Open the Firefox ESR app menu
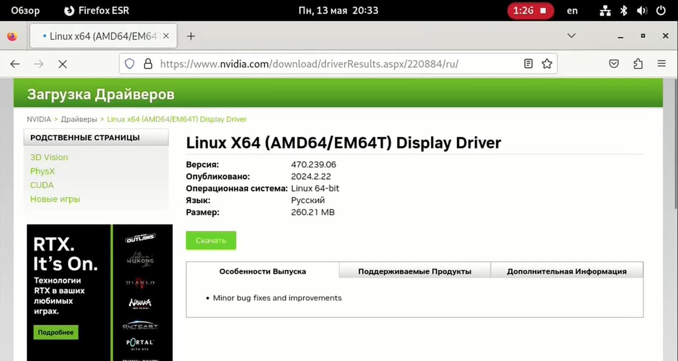 click(96, 10)
